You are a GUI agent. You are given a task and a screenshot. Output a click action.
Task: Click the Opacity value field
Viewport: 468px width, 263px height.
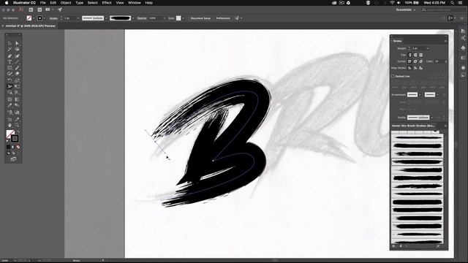(x=155, y=18)
